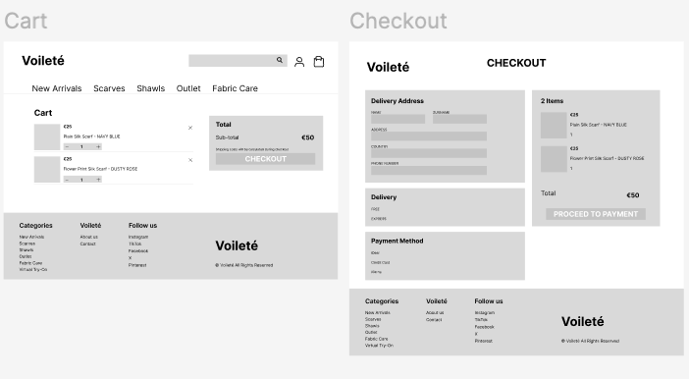Click the Voileté logo in Cart header
The image size is (689, 379).
click(43, 61)
